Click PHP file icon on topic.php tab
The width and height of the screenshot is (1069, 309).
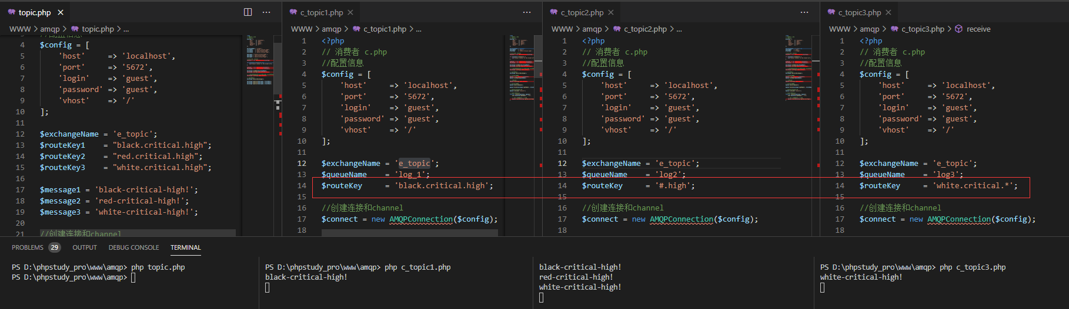click(x=12, y=12)
